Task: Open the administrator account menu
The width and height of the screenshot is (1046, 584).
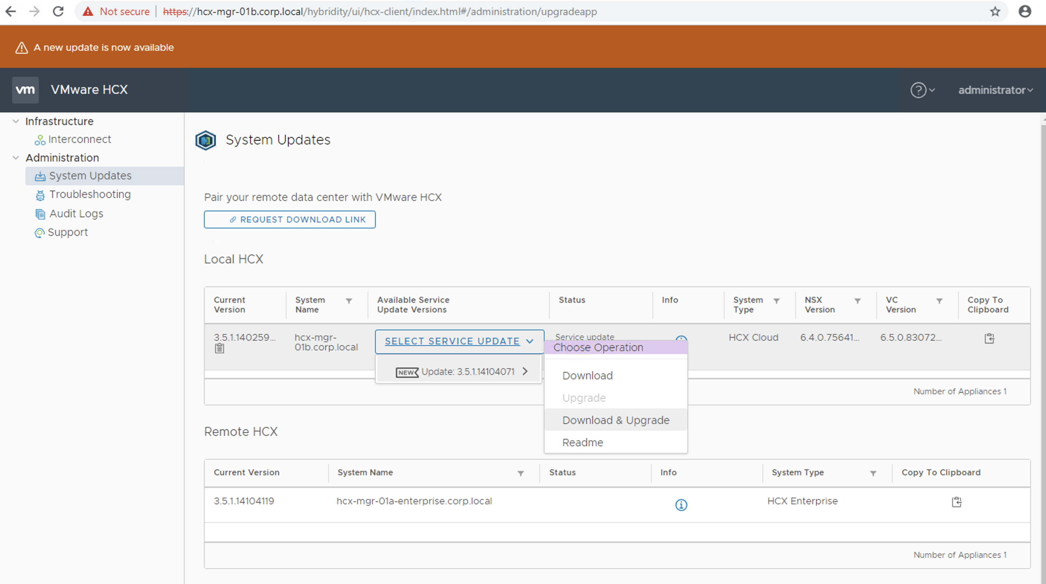Action: [994, 90]
